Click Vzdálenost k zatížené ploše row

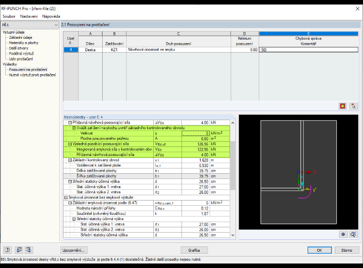[x=147, y=166]
